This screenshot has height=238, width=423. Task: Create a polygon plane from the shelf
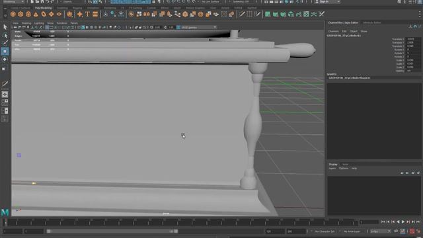(x=52, y=15)
